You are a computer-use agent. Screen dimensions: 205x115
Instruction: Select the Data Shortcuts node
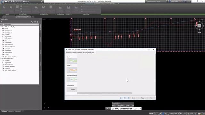click(8, 58)
